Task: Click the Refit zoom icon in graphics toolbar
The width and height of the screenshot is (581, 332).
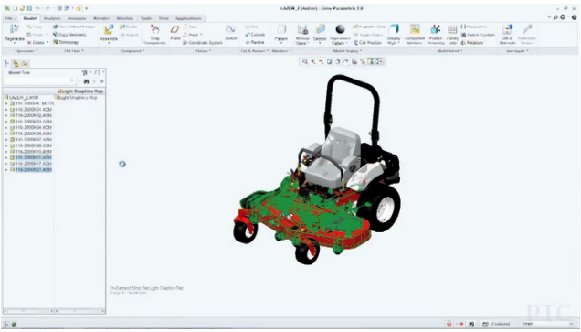Action: point(304,61)
